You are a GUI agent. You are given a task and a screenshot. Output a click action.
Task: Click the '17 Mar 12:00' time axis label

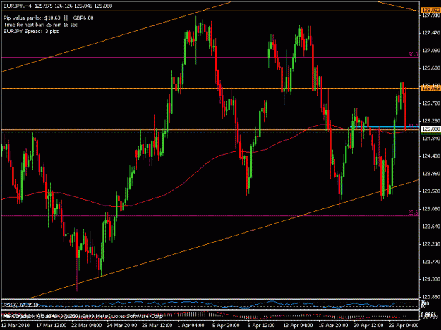click(52, 326)
